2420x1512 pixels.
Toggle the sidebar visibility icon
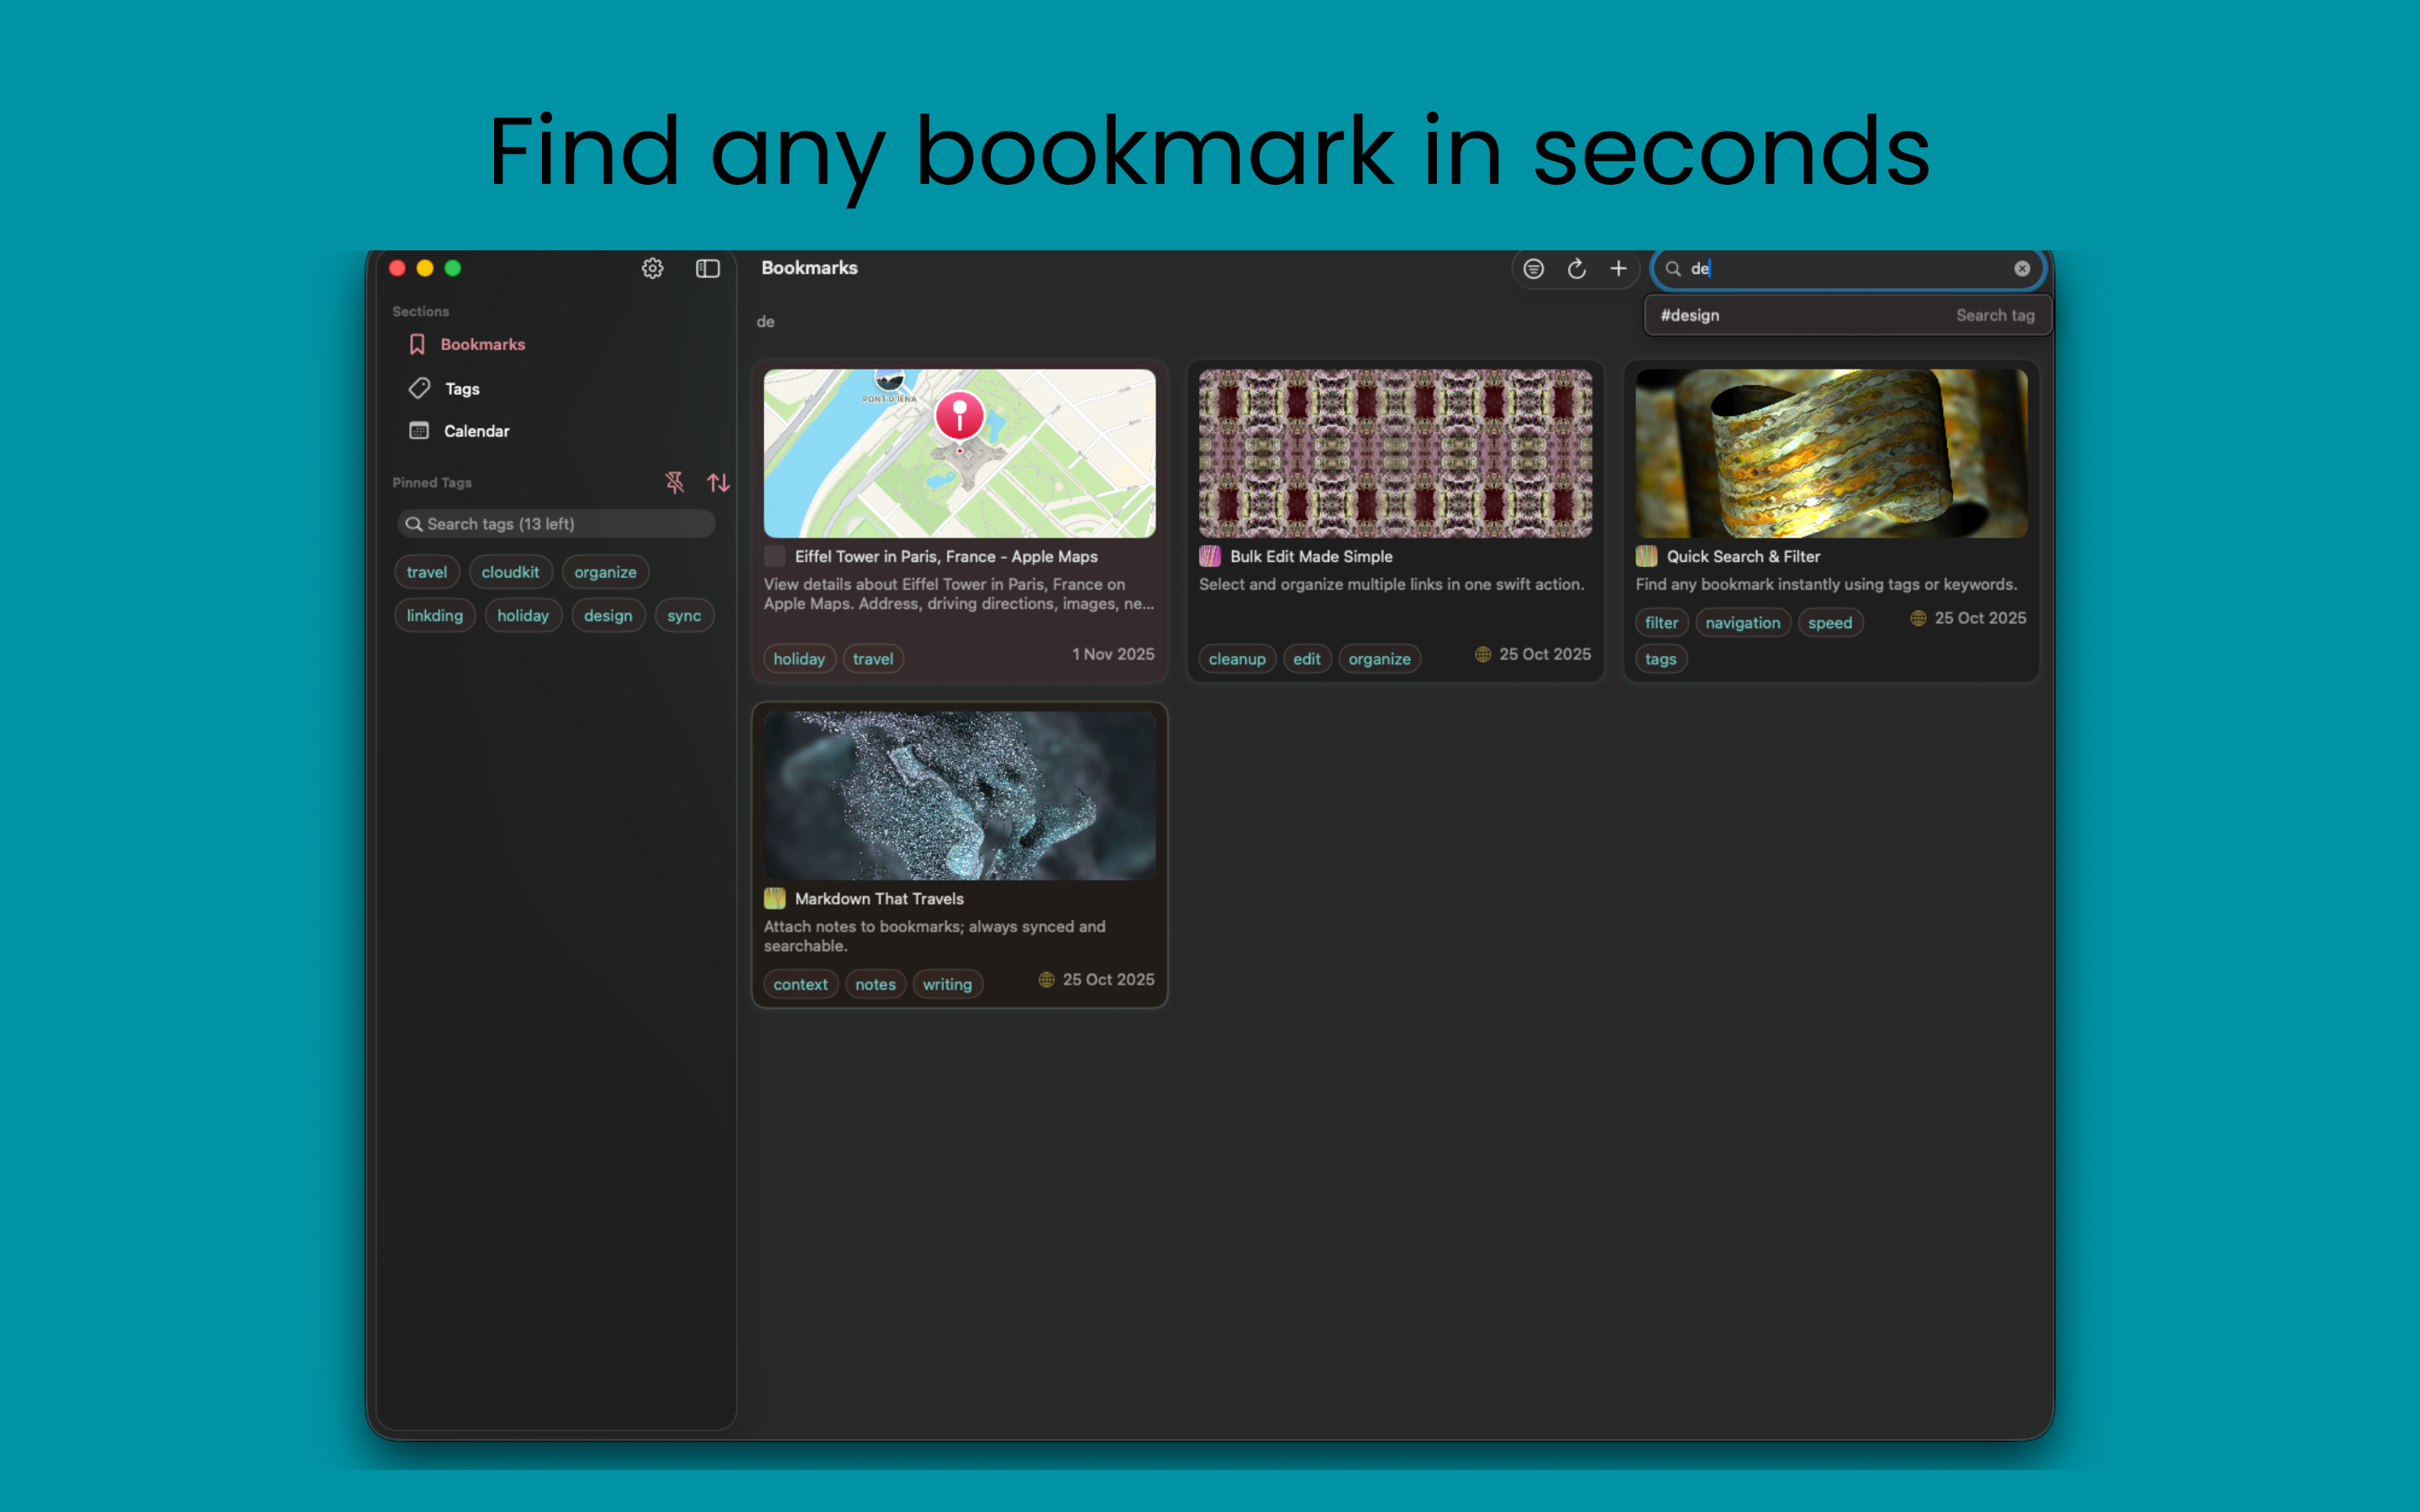tap(707, 268)
